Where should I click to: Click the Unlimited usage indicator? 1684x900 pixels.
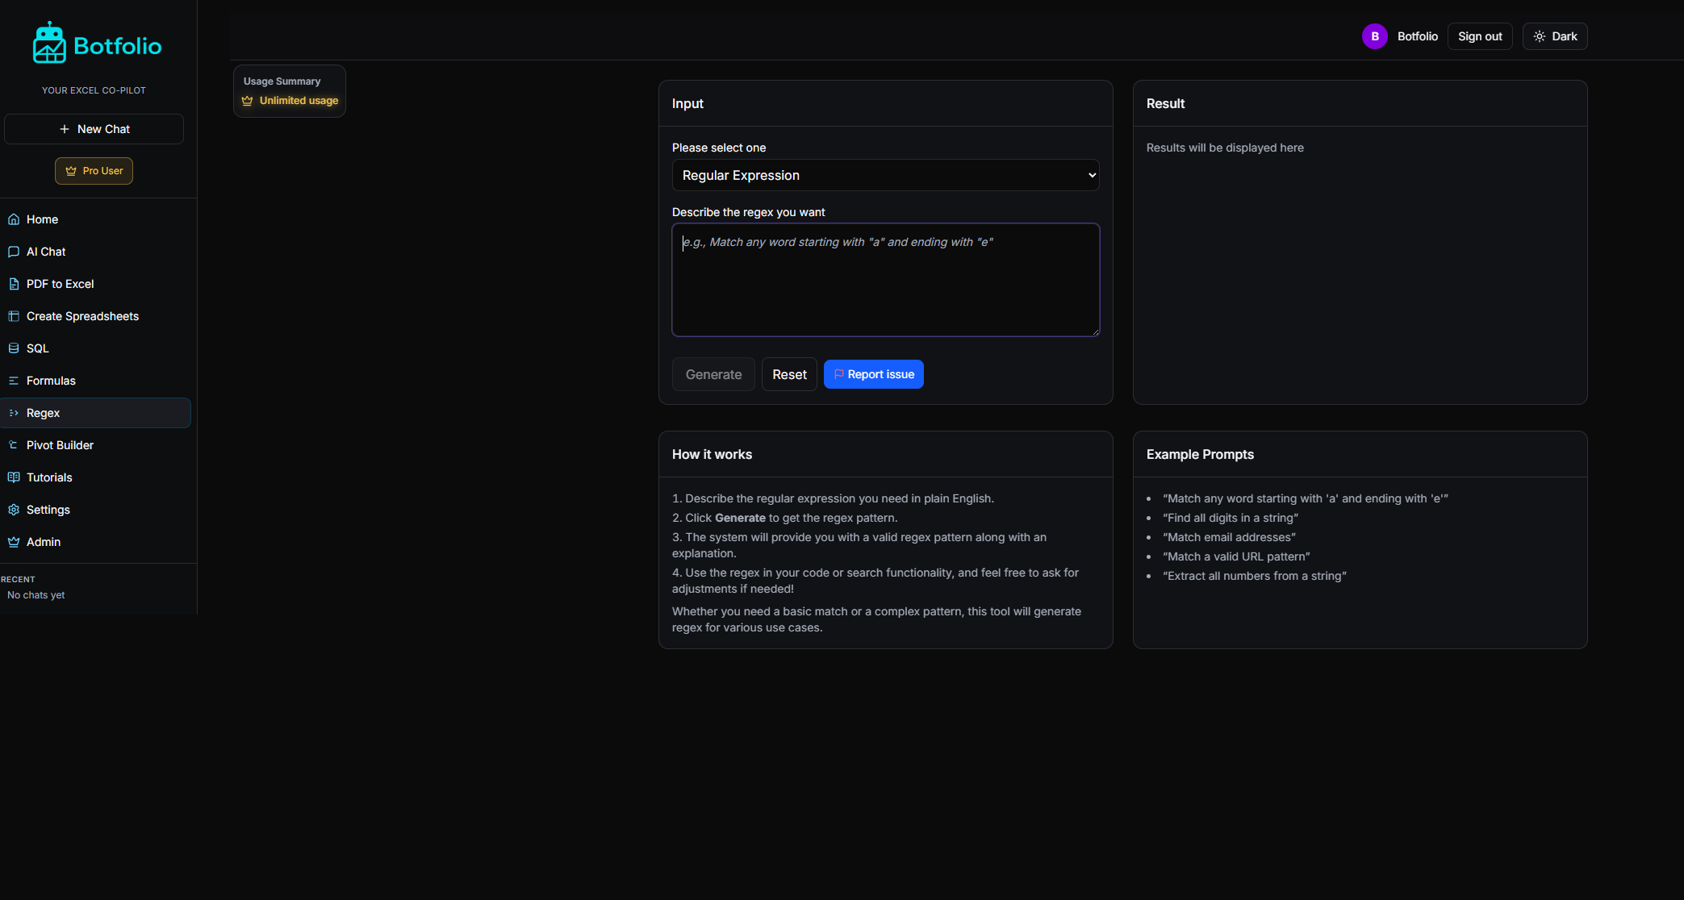coord(299,101)
